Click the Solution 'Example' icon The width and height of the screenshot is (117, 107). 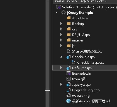(58, 7)
